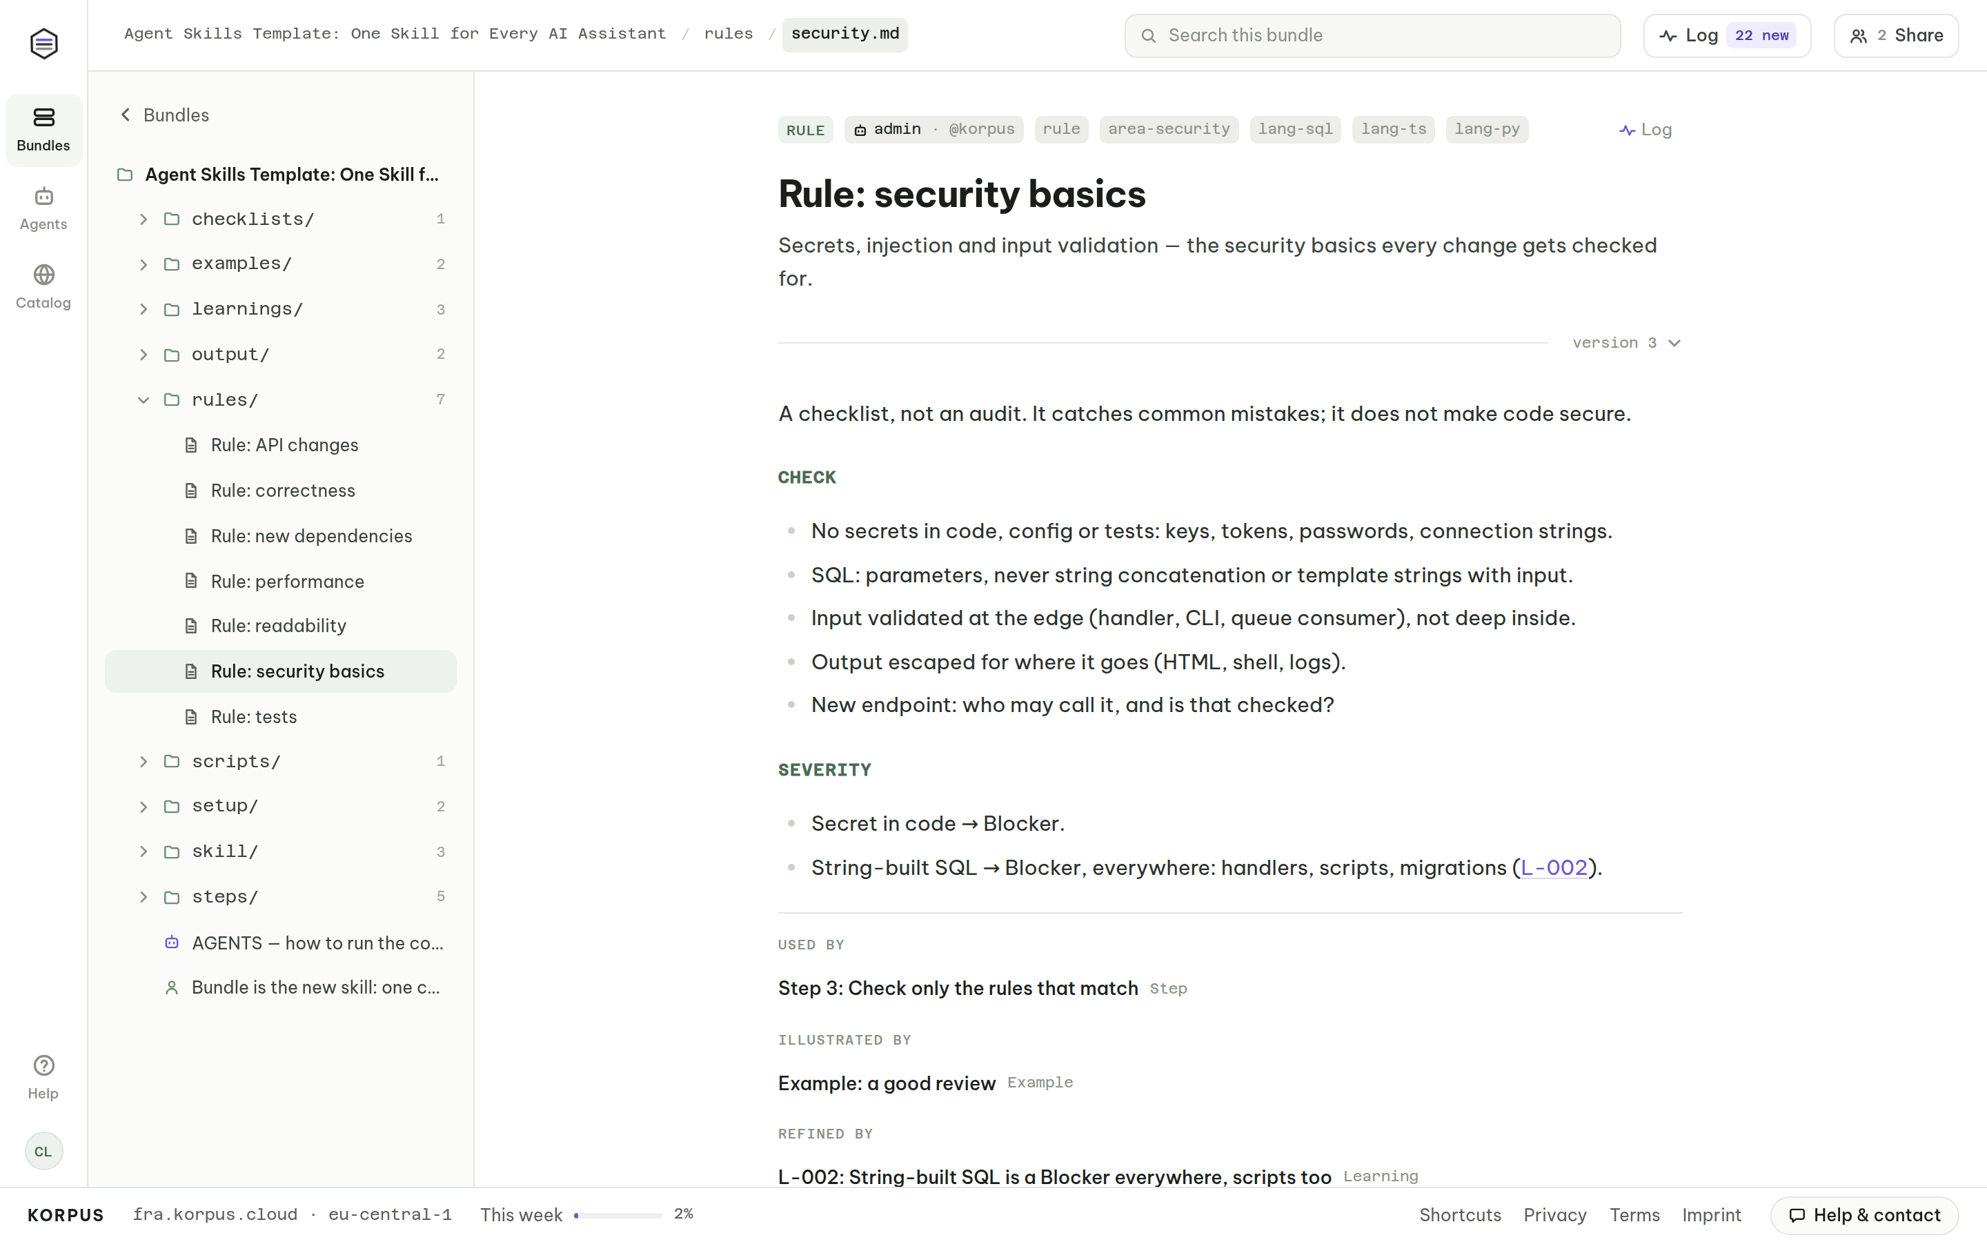Open Rule: correctness document
The width and height of the screenshot is (1987, 1242).
280,491
